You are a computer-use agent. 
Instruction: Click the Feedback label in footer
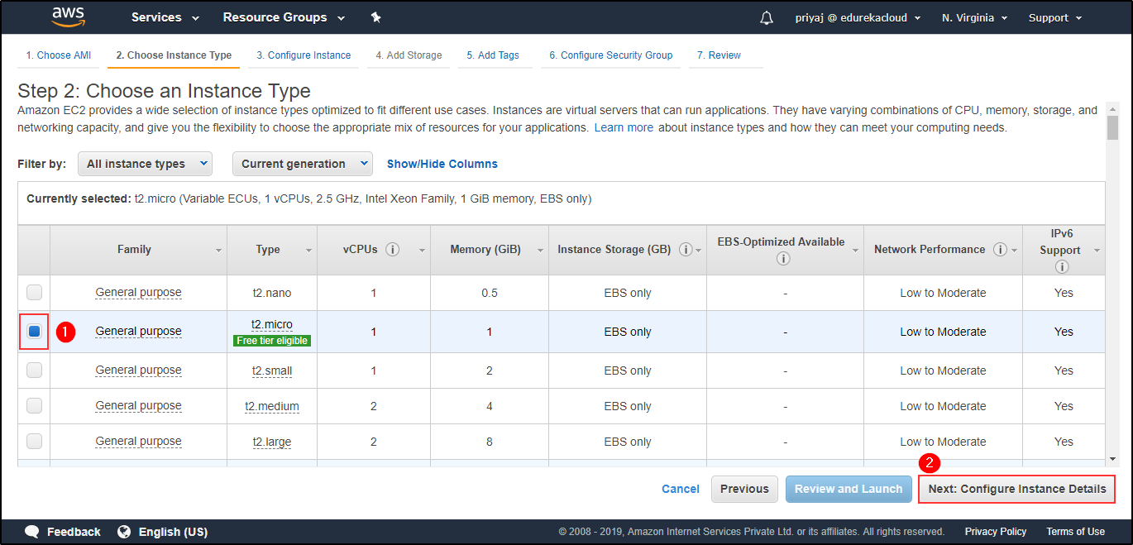click(74, 532)
